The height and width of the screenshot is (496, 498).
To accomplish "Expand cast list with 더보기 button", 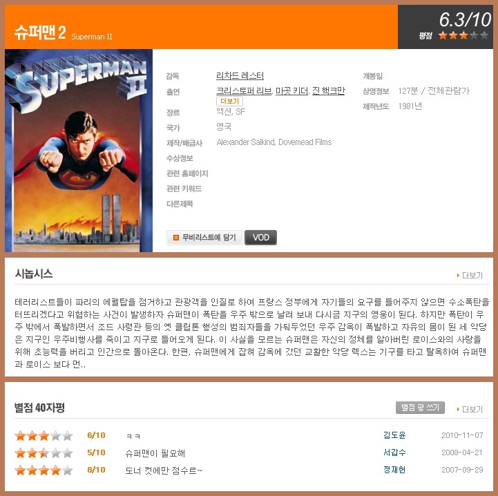I will 229,101.
